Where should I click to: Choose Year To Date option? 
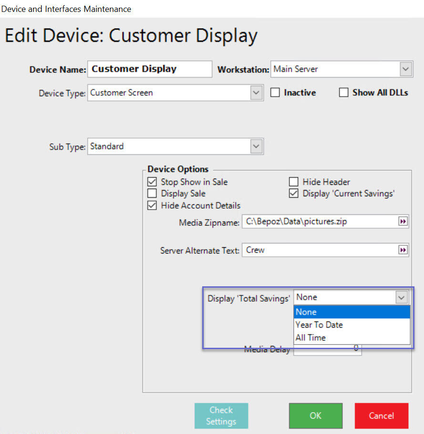[x=352, y=325]
